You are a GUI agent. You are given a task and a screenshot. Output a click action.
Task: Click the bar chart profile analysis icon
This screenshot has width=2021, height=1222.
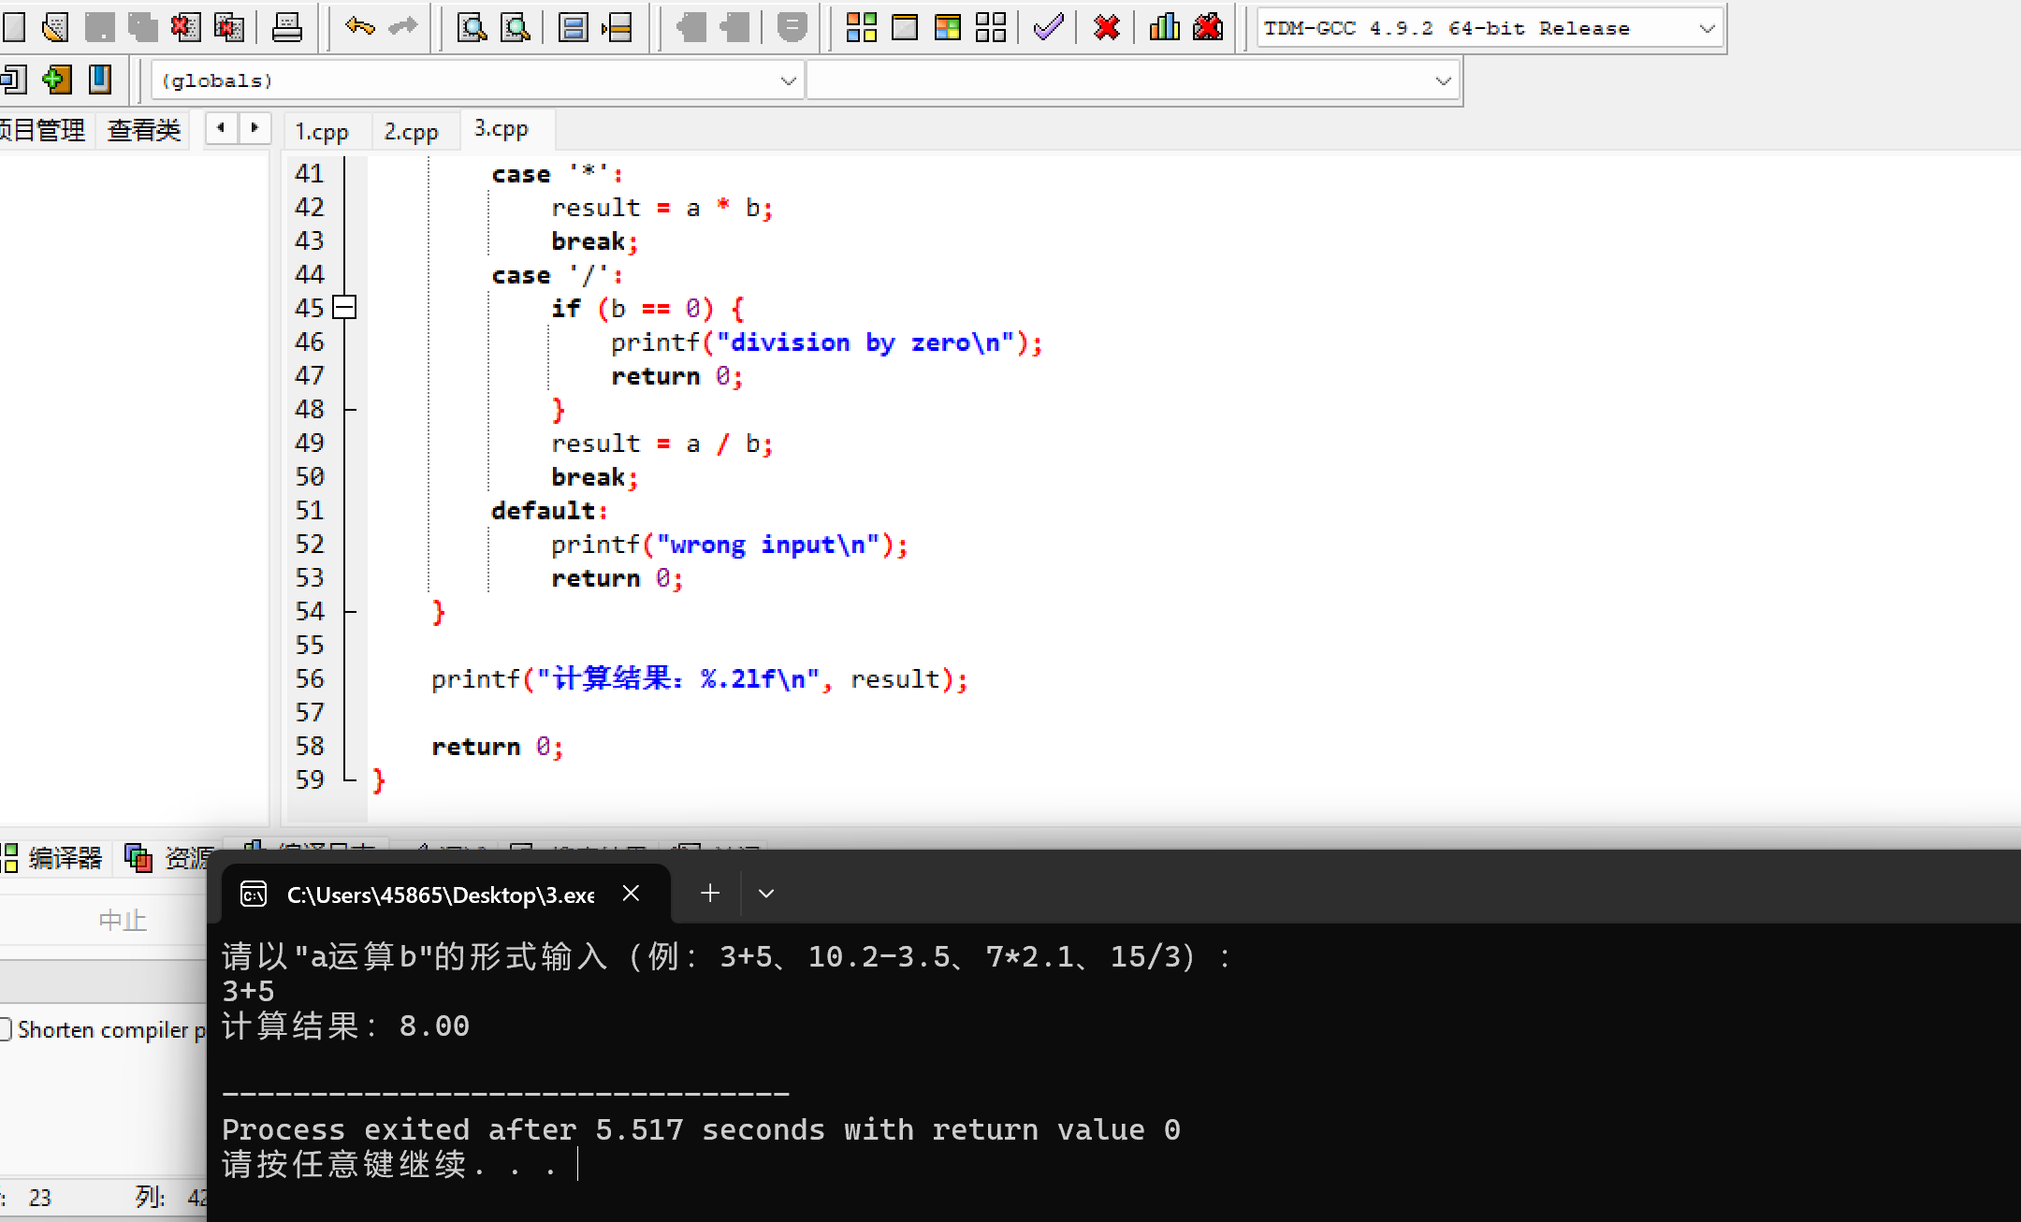click(1164, 27)
